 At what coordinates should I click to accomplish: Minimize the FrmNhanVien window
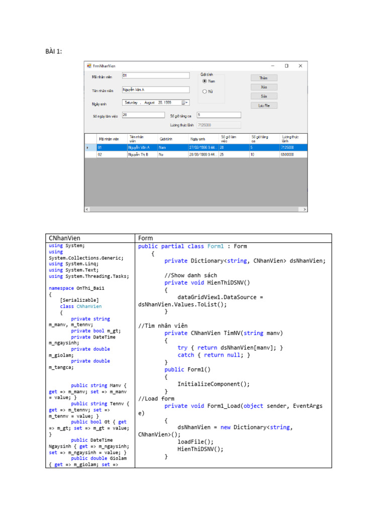273,65
